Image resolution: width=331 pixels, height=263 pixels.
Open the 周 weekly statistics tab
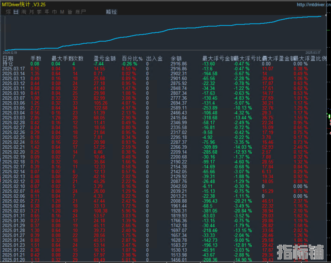24,12
